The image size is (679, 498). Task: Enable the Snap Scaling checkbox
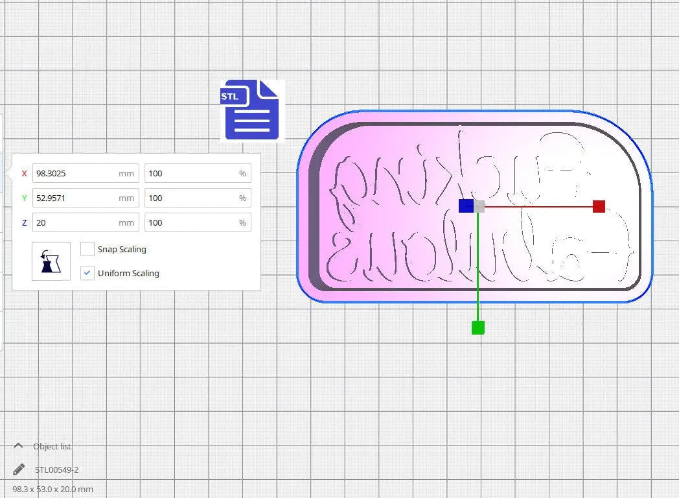(x=87, y=249)
